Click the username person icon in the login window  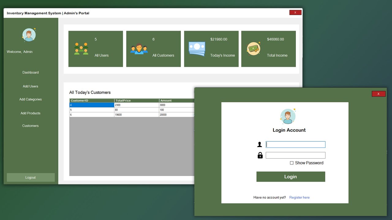tap(260, 145)
